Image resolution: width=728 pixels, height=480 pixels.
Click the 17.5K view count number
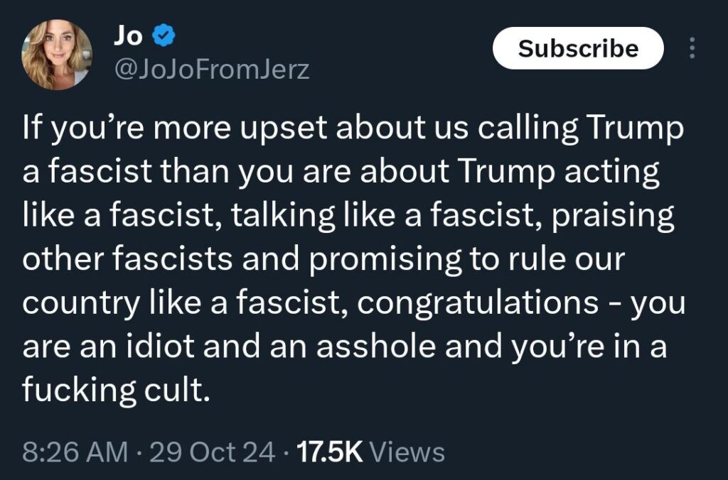328,452
